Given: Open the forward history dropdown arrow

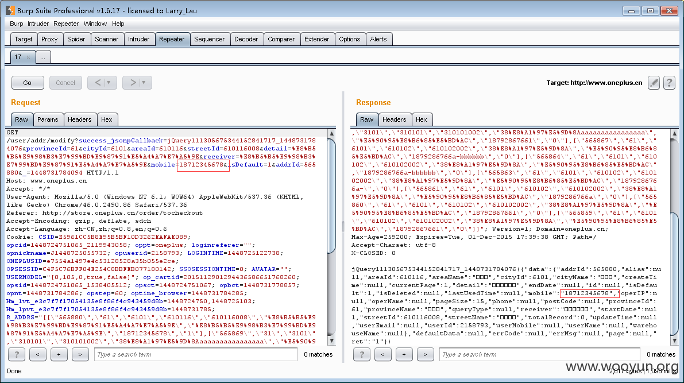Looking at the screenshot, I should (144, 83).
